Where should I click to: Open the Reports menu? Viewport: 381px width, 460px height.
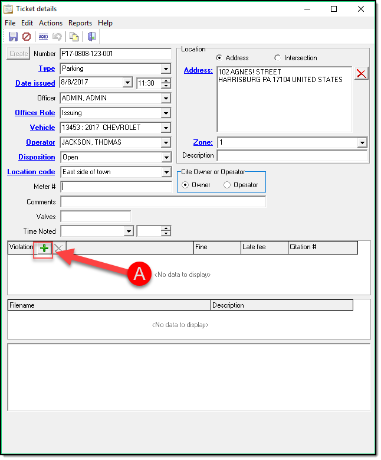pos(80,23)
